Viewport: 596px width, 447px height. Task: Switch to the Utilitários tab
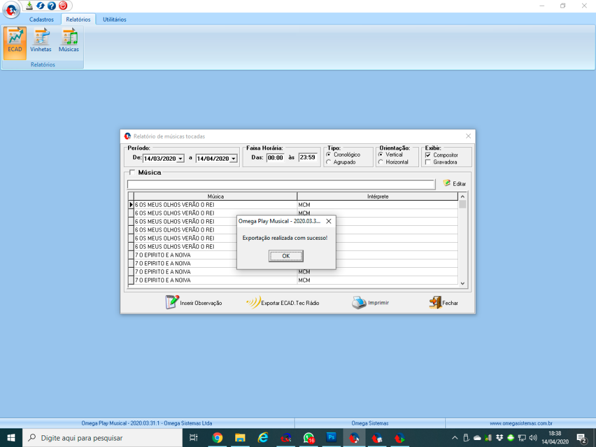114,19
